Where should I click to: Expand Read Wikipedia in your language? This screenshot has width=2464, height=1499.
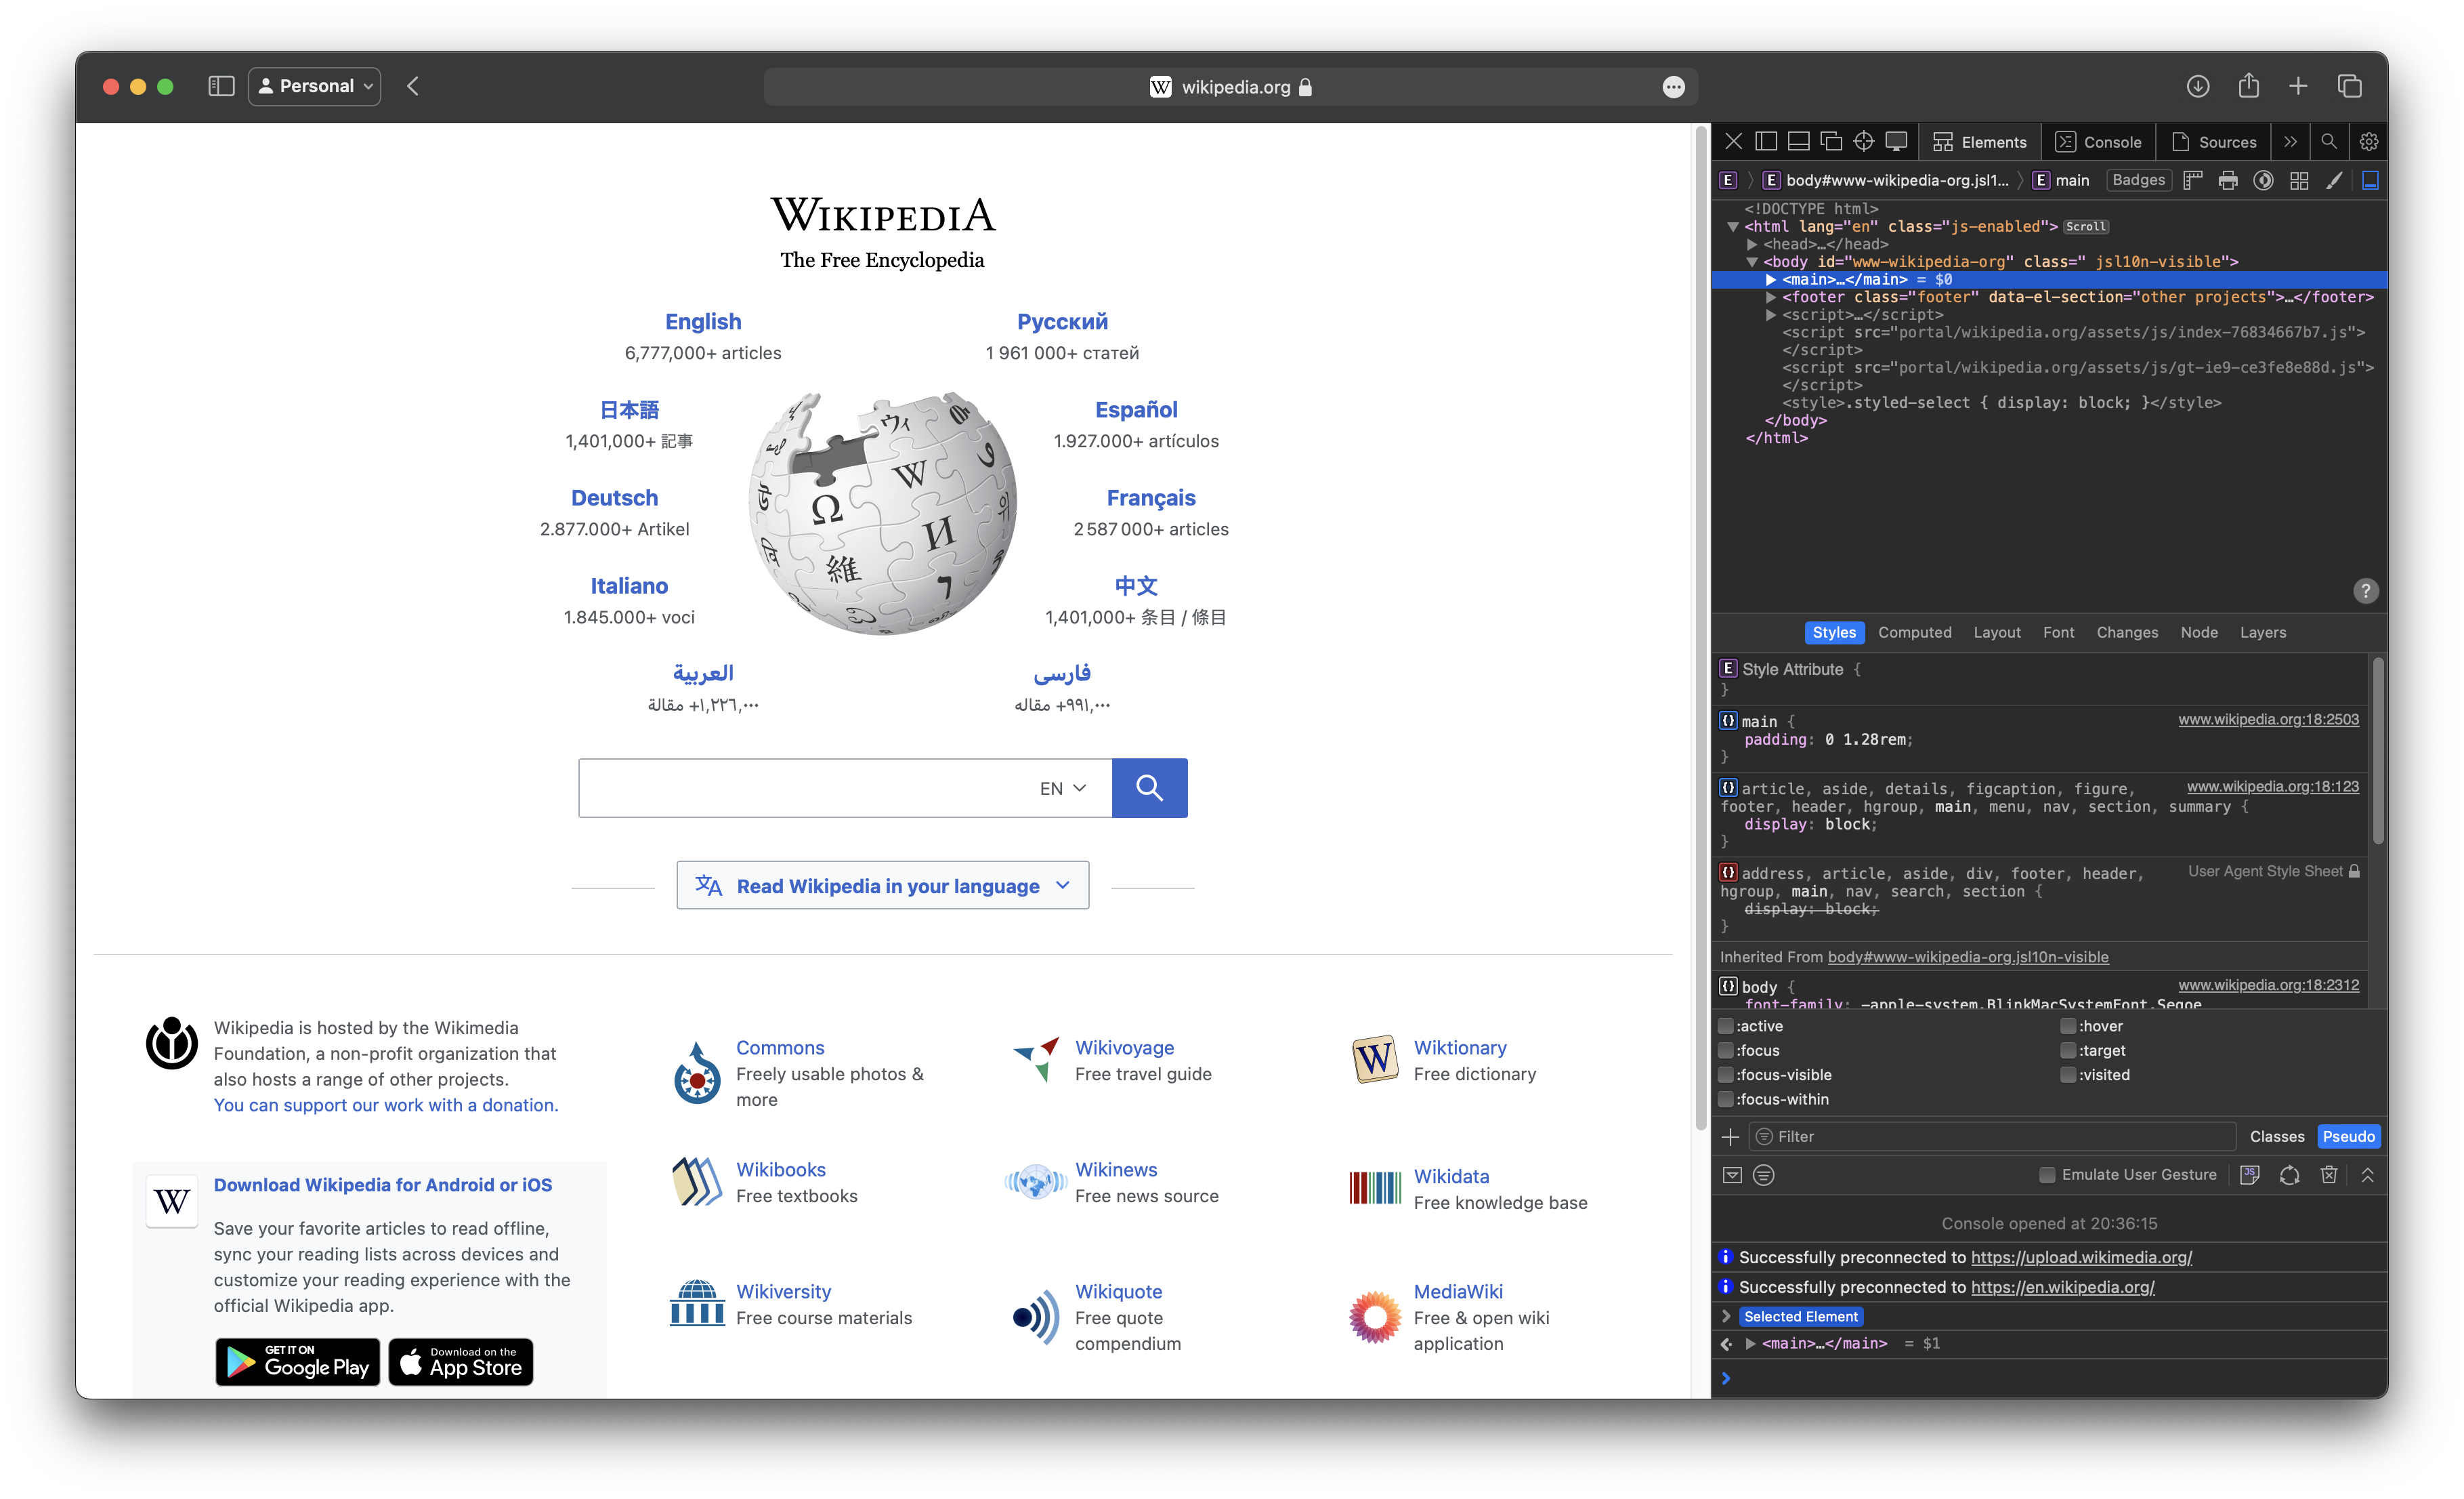pyautogui.click(x=883, y=886)
